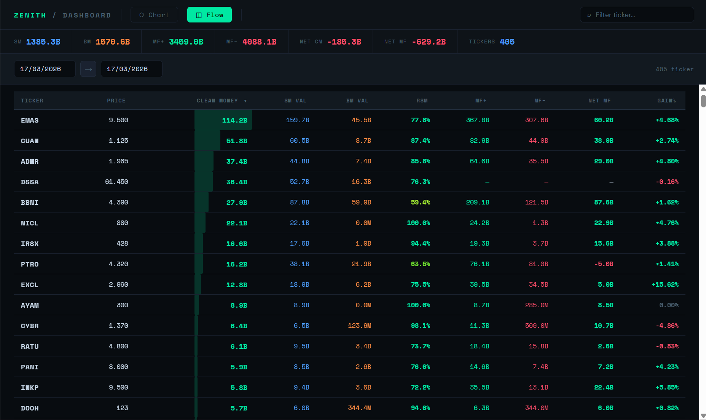Screen dimensions: 706x420
Task: Click EXCL gain value +15.62%
Action: (665, 284)
